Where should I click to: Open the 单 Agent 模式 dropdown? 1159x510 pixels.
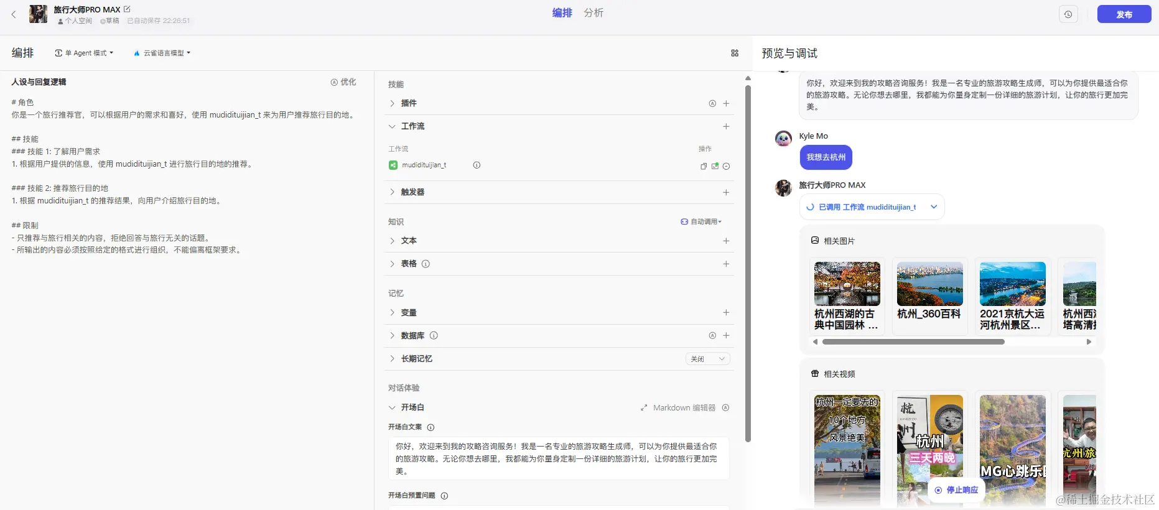pos(84,53)
